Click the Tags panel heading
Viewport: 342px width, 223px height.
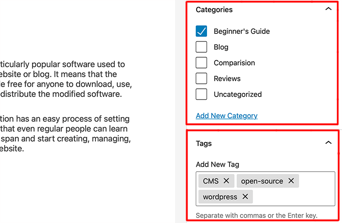coord(204,144)
